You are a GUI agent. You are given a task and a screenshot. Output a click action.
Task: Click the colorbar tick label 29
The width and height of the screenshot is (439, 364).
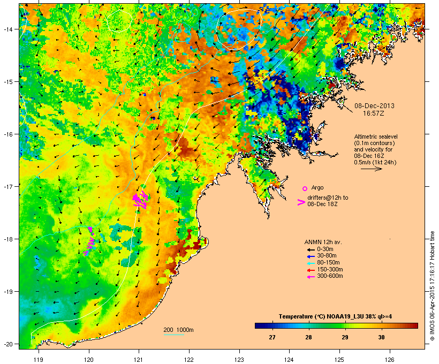pos(345,337)
